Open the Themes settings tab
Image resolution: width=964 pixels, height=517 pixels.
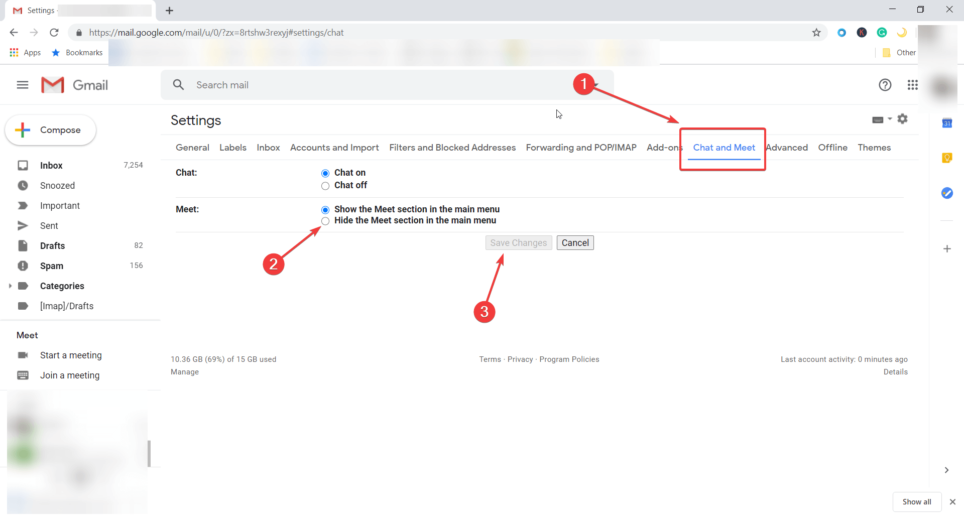874,148
